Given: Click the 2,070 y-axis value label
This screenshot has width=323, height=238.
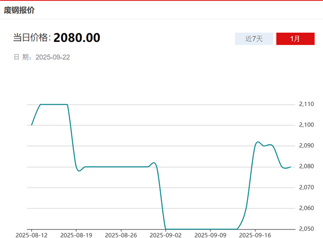Looking at the screenshot, I should (x=307, y=187).
